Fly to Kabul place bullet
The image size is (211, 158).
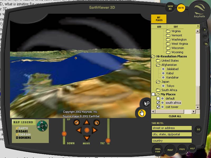[x=163, y=73]
